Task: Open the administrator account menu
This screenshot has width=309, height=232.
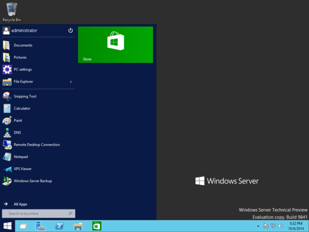Action: 20,30
